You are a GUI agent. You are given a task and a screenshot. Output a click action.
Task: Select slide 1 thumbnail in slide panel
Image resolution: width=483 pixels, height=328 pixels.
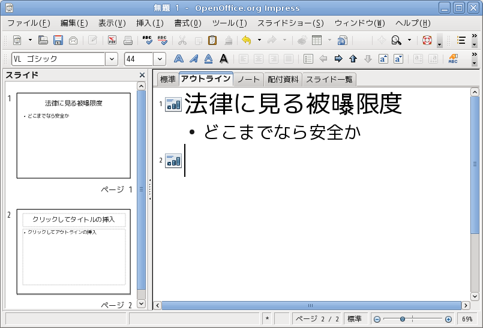[x=74, y=136]
